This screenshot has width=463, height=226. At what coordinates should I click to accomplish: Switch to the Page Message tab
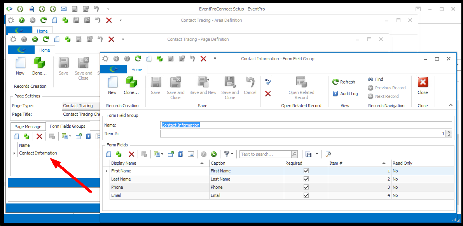(x=28, y=127)
